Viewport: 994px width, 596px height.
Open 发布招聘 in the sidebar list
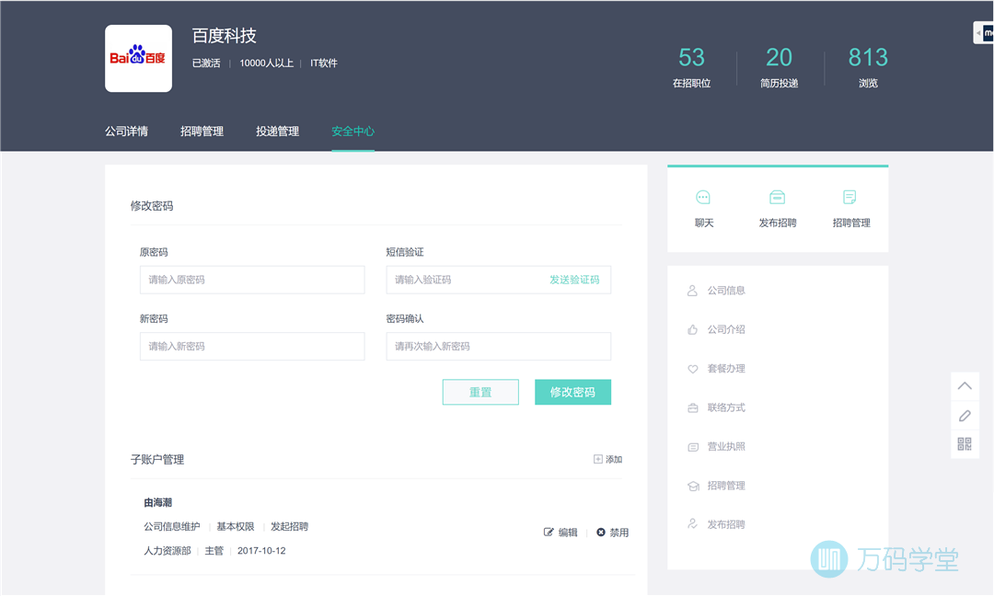pos(726,524)
